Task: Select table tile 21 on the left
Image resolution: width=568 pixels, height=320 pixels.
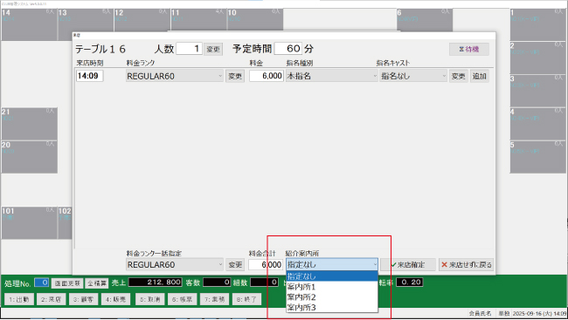Action: coord(29,124)
